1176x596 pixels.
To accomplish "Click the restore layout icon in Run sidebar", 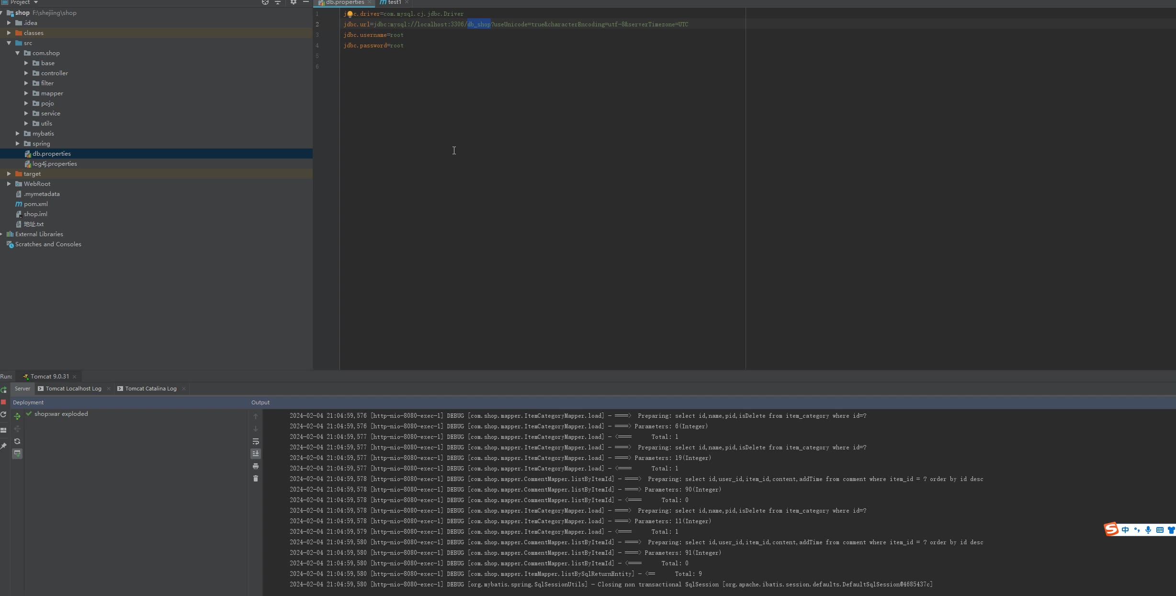I will point(3,430).
